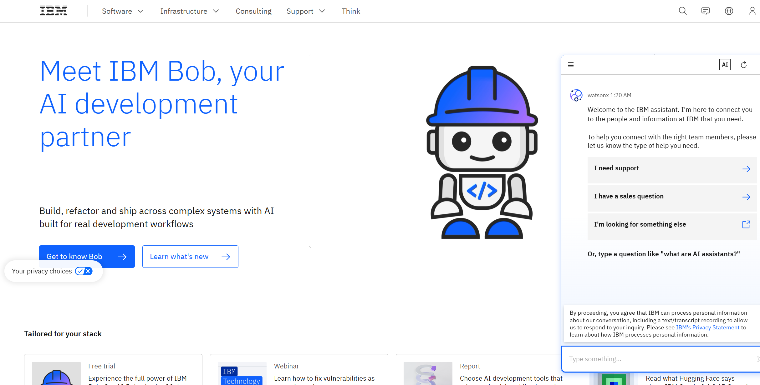Open the user profile icon

752,11
